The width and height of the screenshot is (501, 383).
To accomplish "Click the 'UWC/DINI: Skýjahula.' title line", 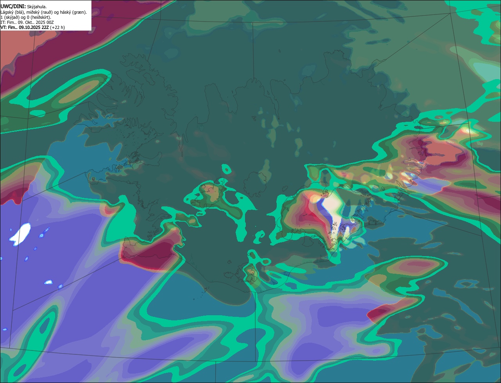I will 23,7.
